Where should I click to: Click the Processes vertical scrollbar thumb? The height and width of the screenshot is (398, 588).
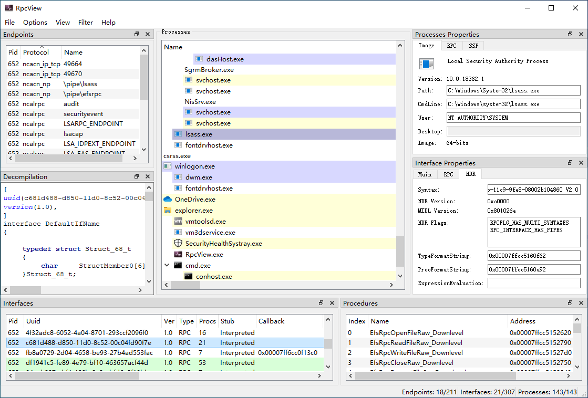[400, 251]
